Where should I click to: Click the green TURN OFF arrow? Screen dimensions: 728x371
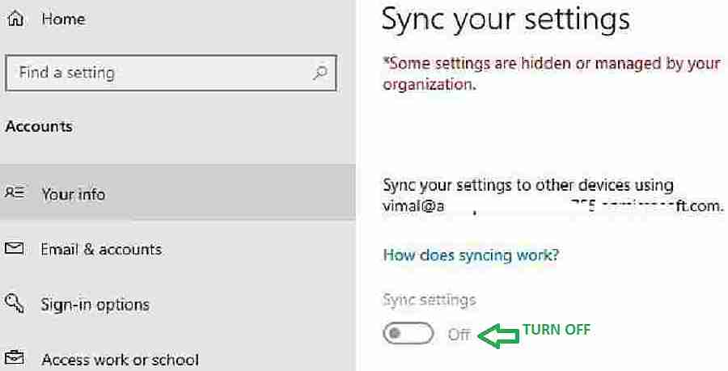[499, 335]
